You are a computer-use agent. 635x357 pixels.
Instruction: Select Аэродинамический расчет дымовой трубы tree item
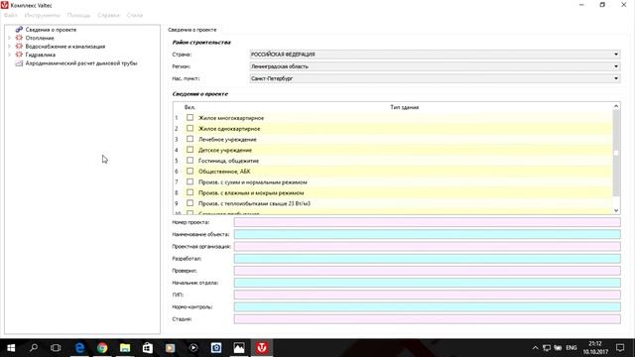tap(81, 63)
